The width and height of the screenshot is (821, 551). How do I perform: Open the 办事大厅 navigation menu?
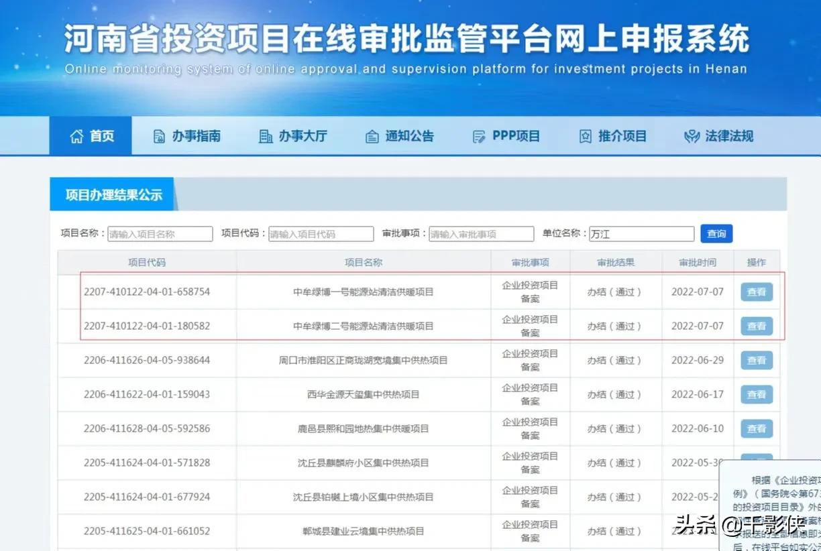pos(293,135)
